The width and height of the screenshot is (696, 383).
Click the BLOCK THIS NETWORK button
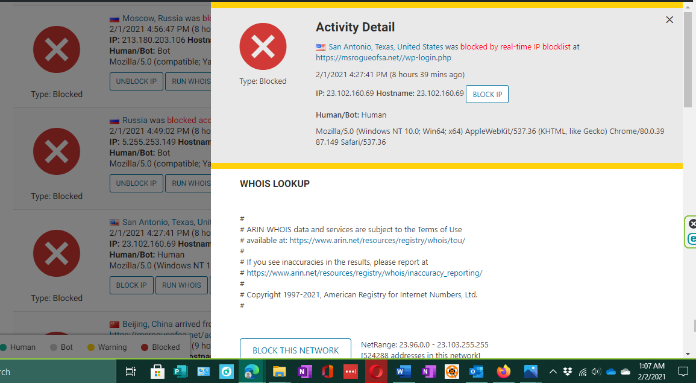[x=295, y=350]
